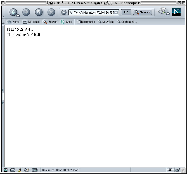Image resolution: width=187 pixels, height=174 pixels.
Task: Expand the URL bar history dropdown arrow
Action: [116, 13]
